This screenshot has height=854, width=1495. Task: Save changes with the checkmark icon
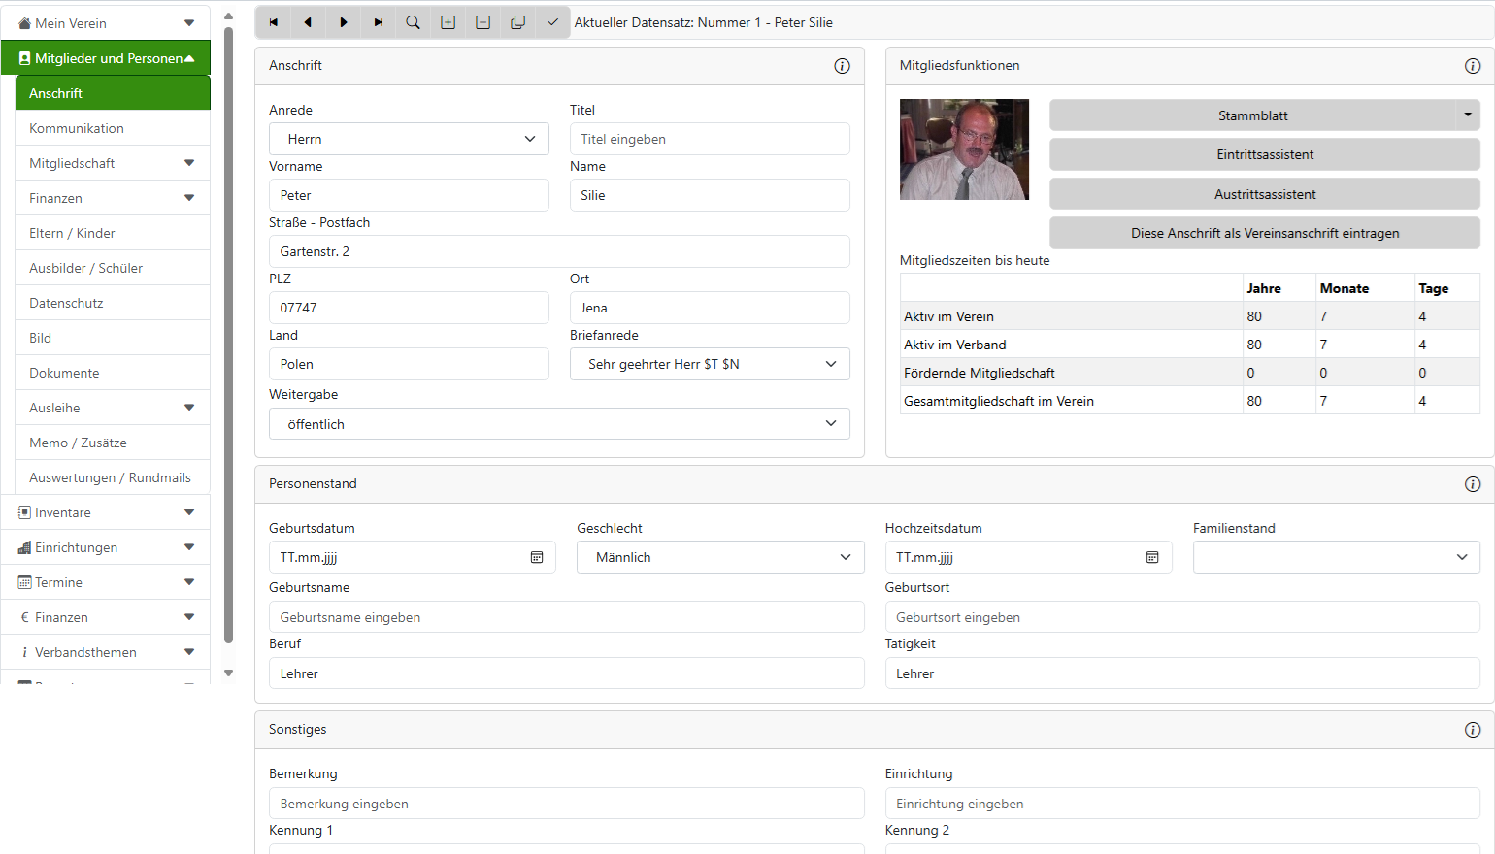[x=552, y=22]
